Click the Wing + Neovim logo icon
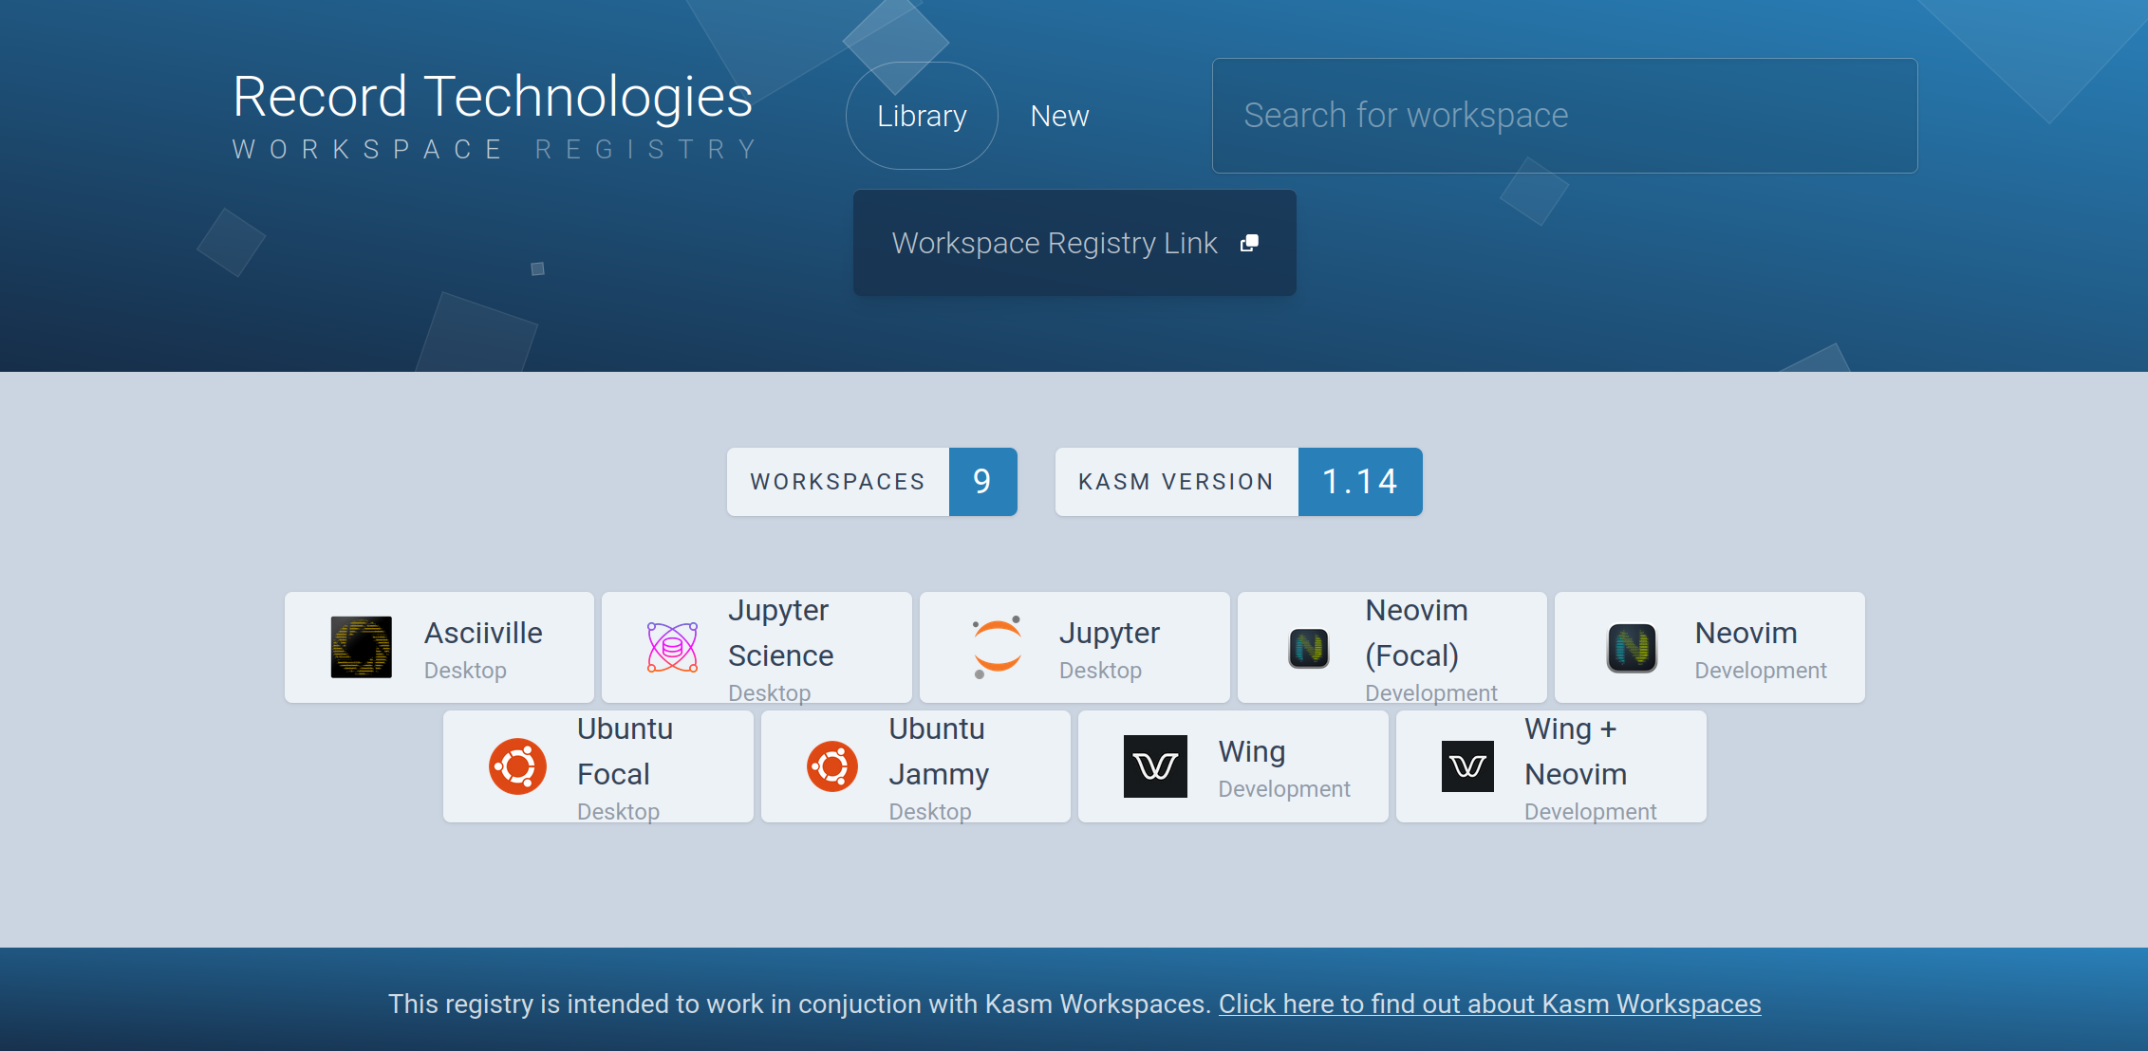 tap(1467, 766)
